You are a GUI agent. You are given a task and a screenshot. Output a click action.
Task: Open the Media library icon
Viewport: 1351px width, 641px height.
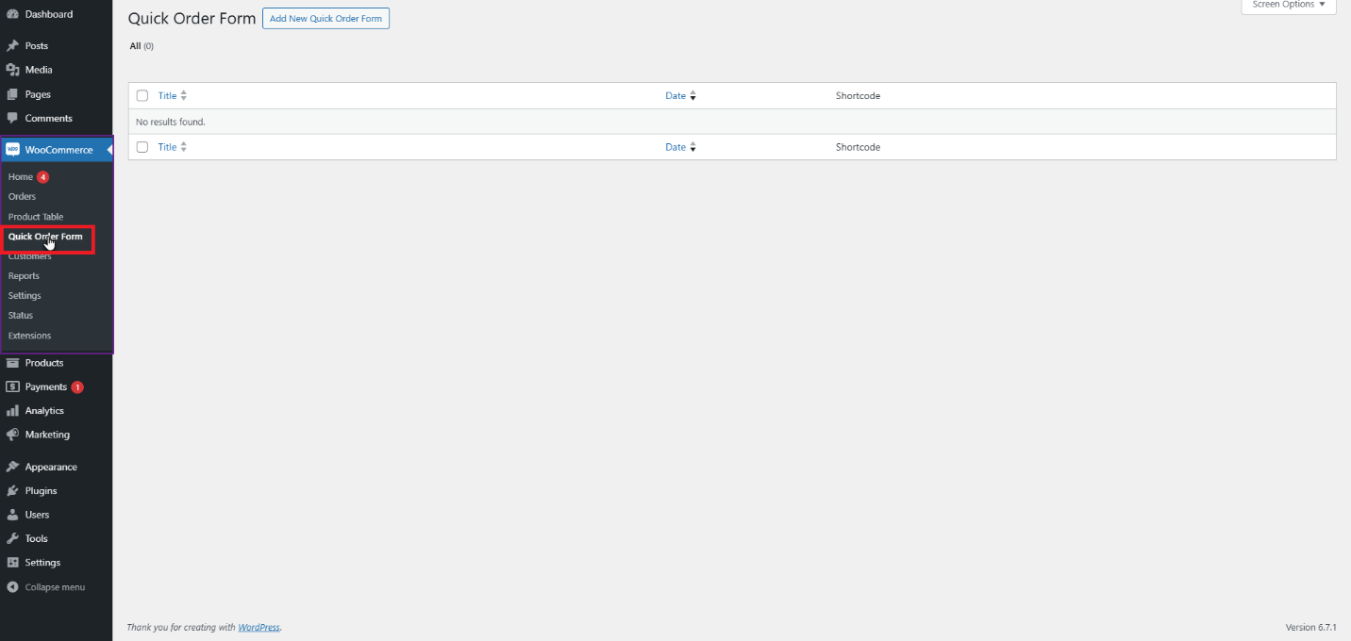(12, 70)
